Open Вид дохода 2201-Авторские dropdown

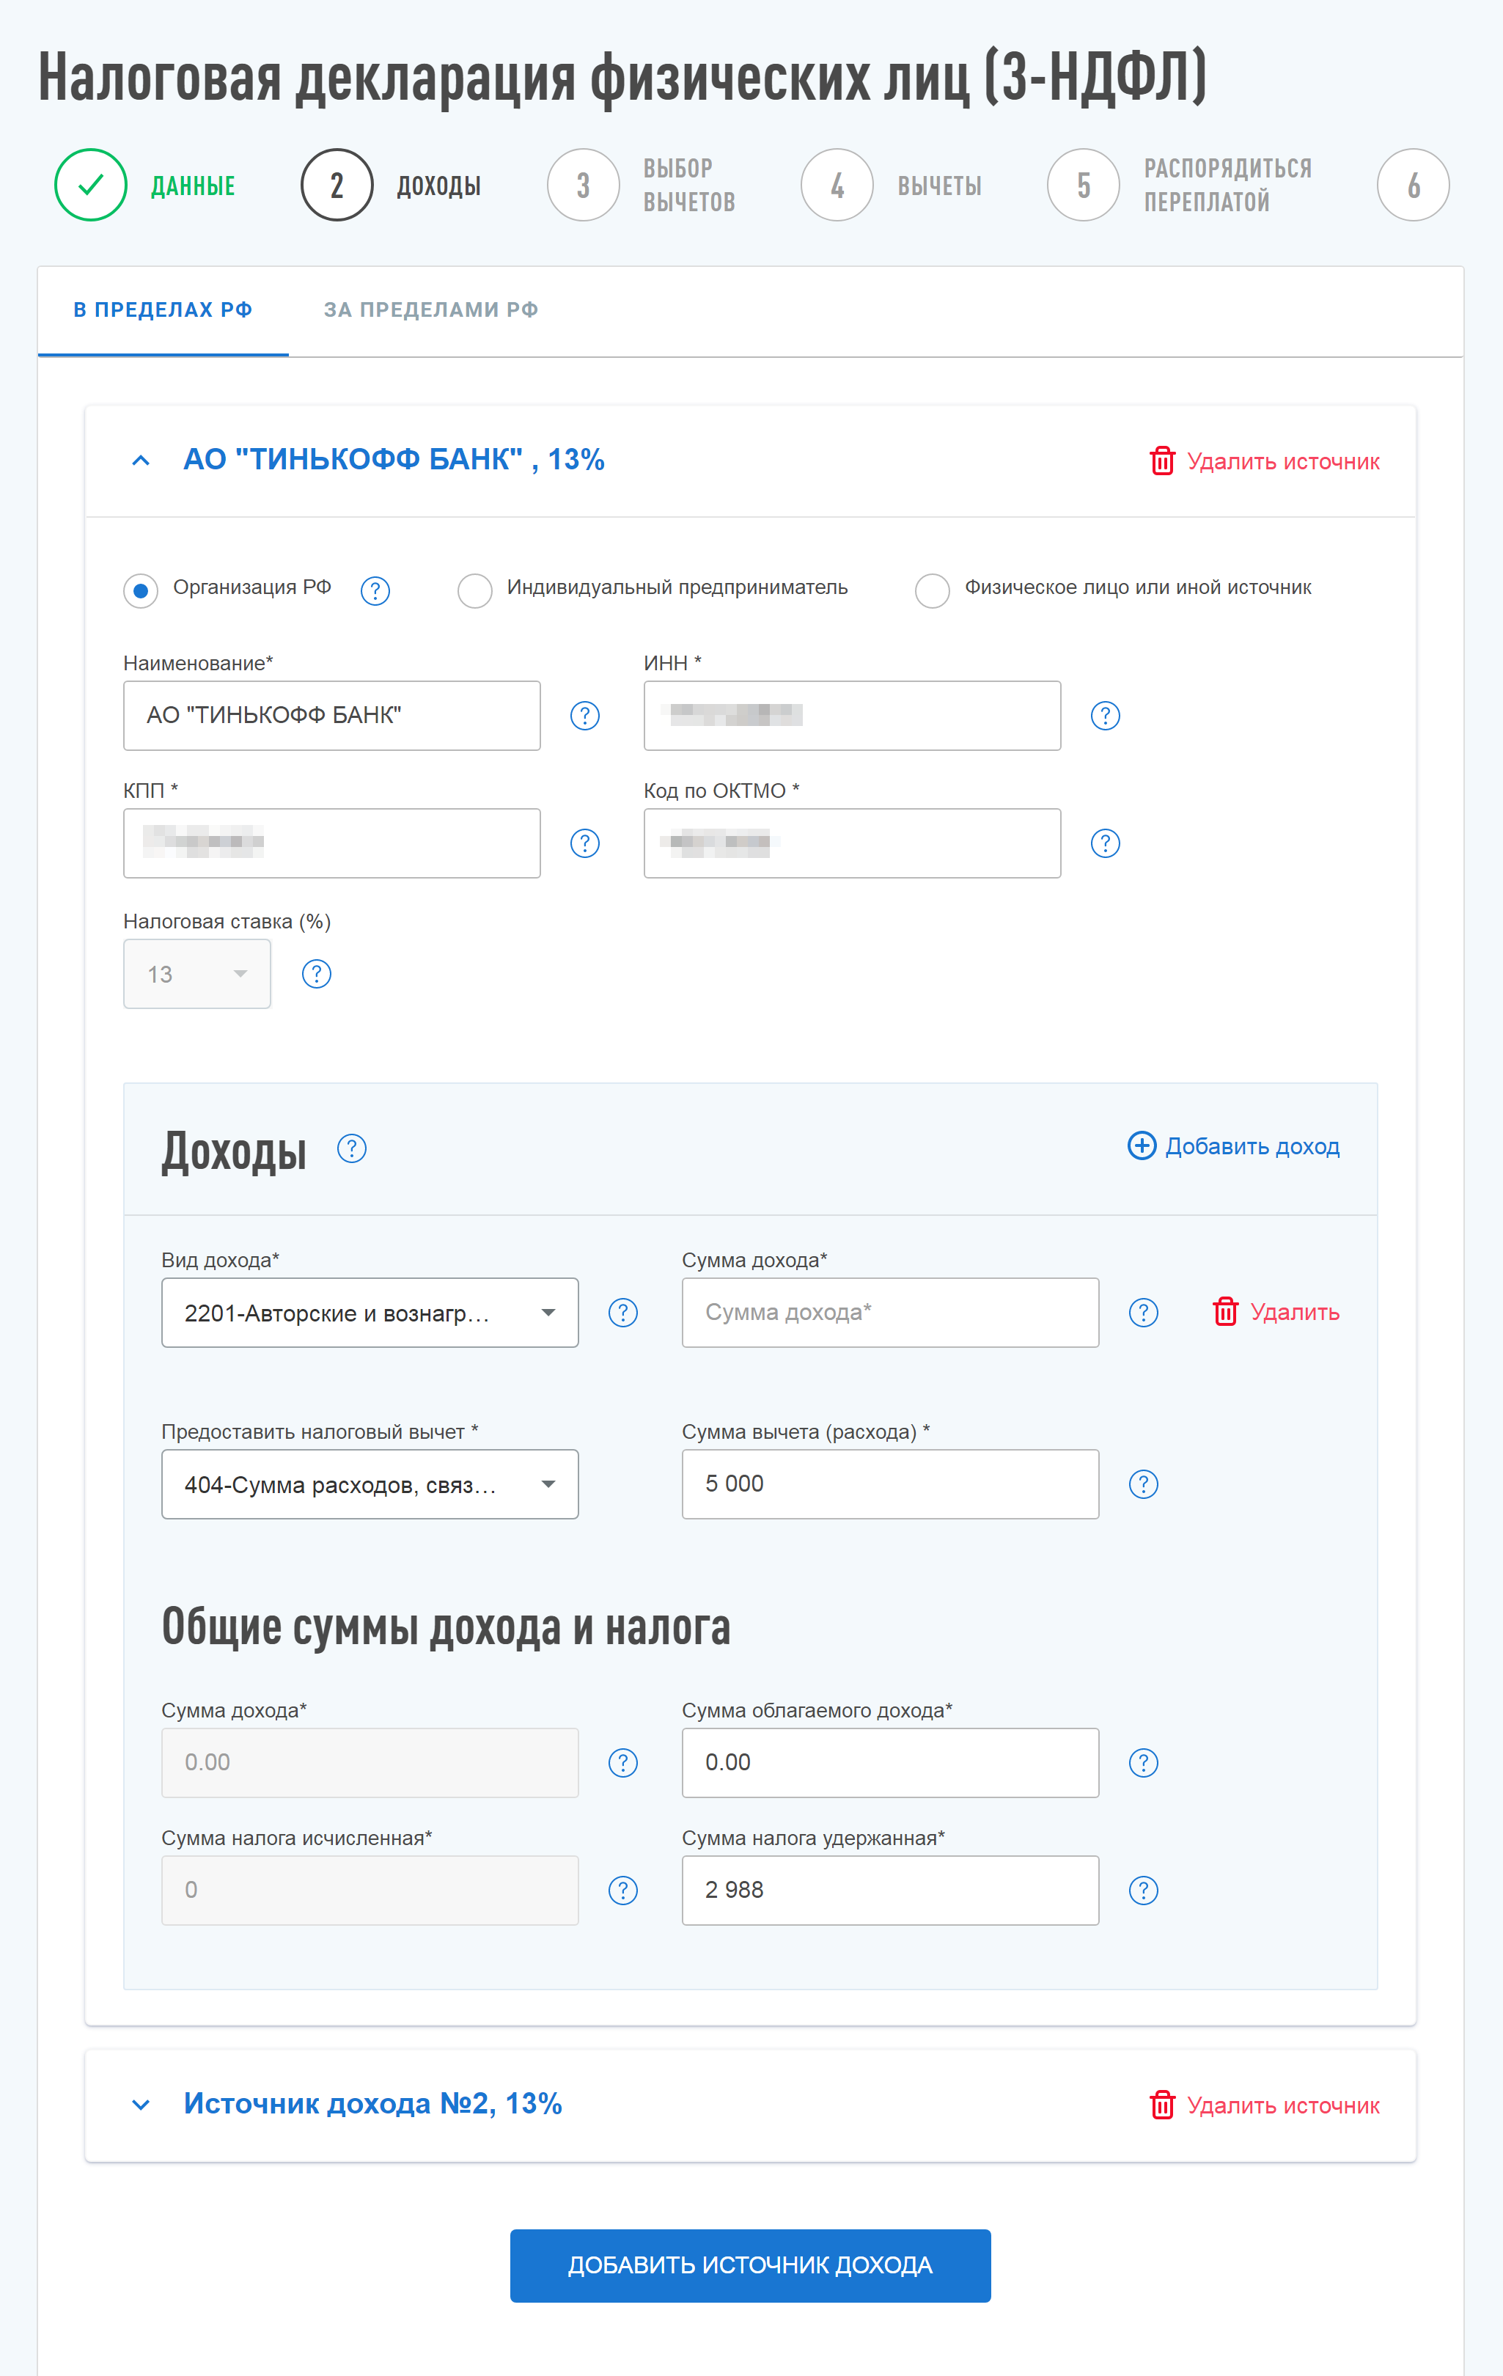point(370,1313)
